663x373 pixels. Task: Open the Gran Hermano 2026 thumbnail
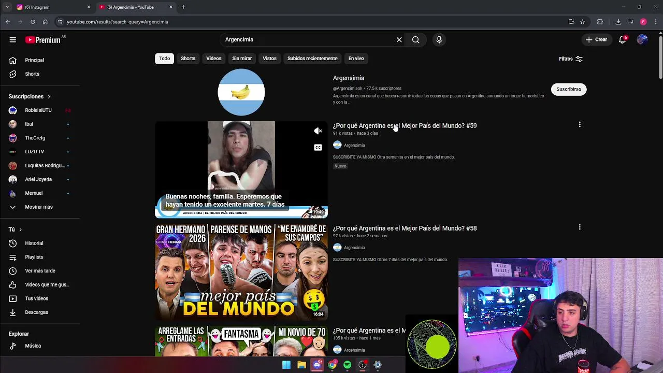tap(241, 271)
